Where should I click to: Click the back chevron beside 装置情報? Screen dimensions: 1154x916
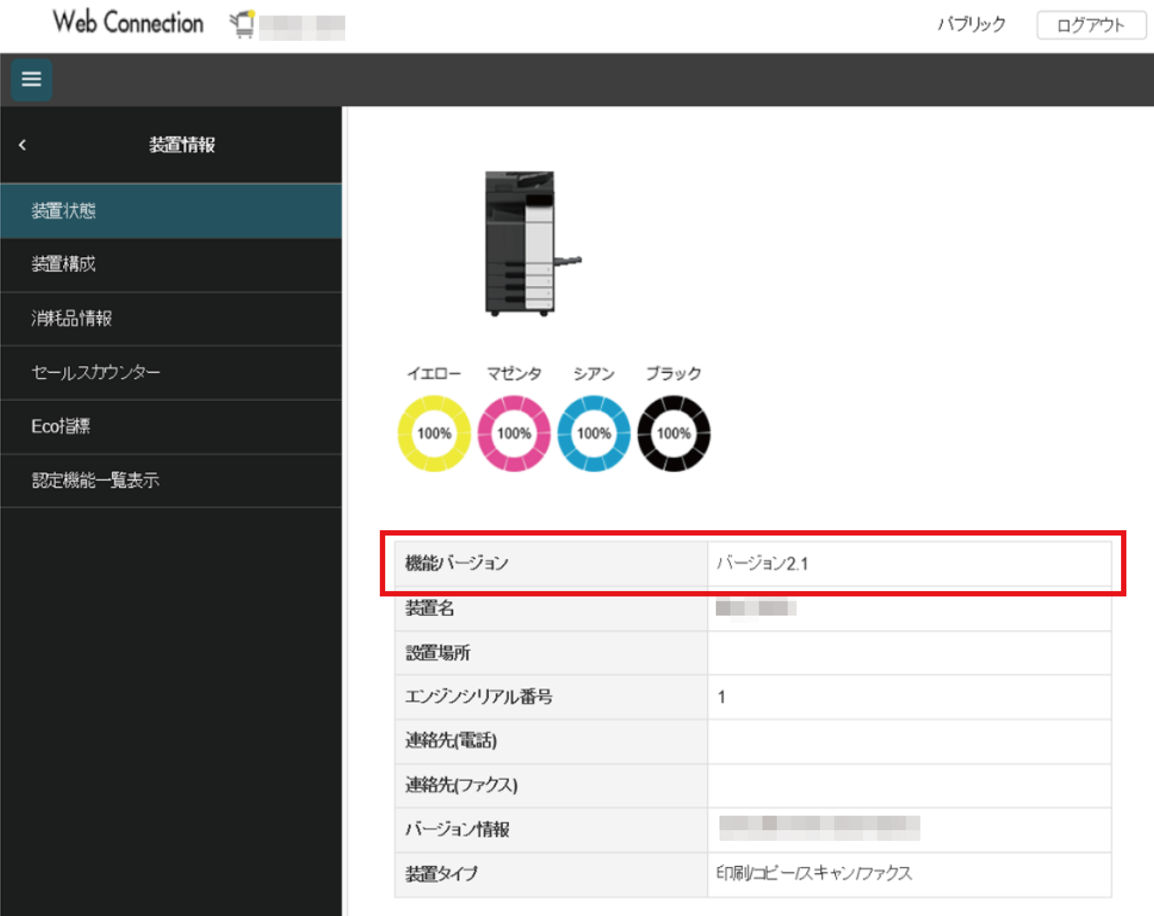22,144
